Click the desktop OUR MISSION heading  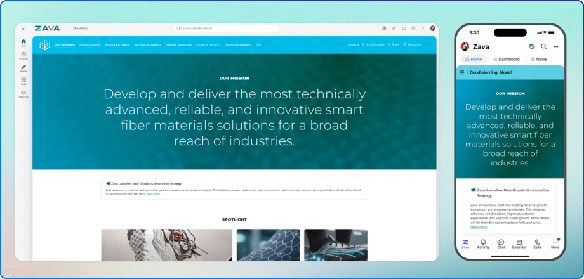234,79
